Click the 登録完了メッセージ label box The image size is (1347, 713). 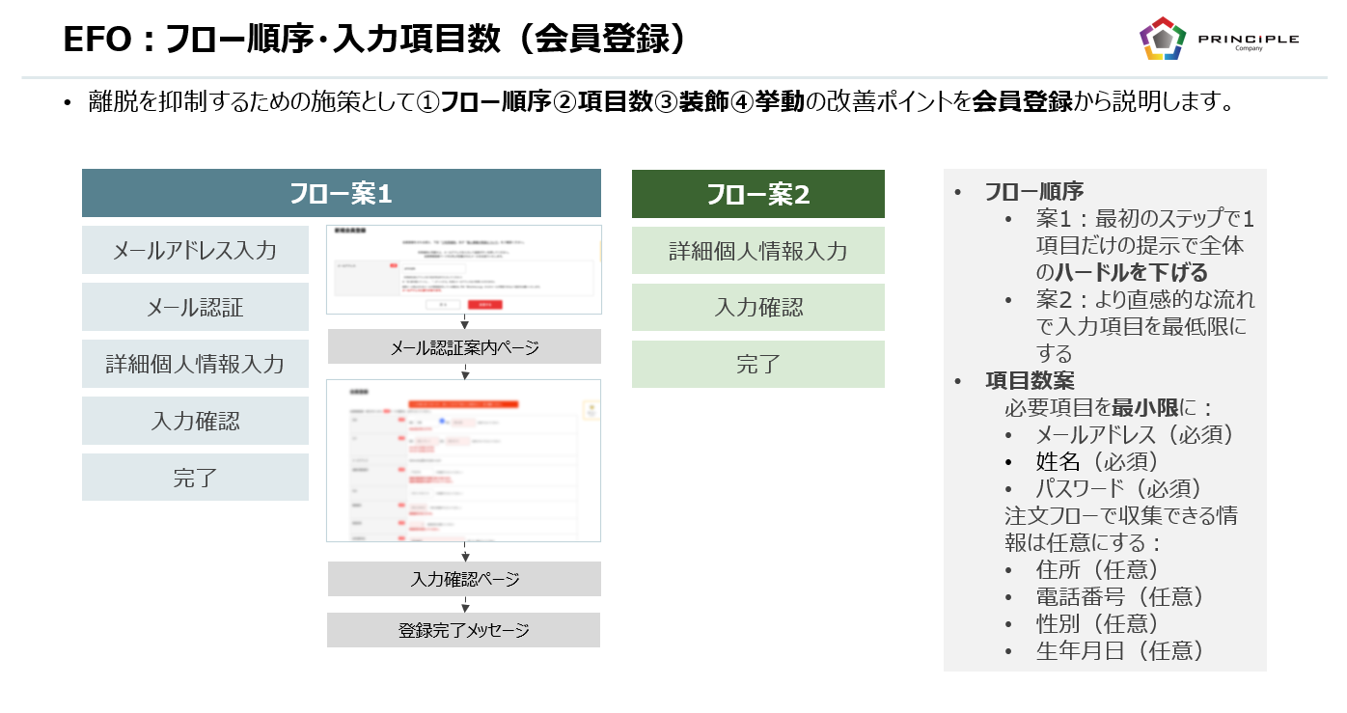(x=464, y=630)
